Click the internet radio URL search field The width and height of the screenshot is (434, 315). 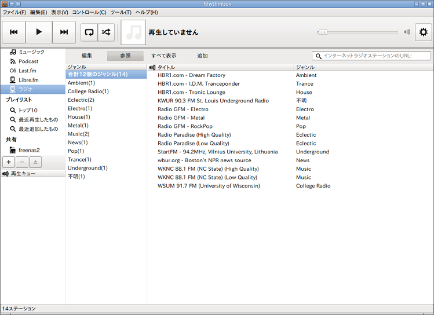[x=371, y=56]
